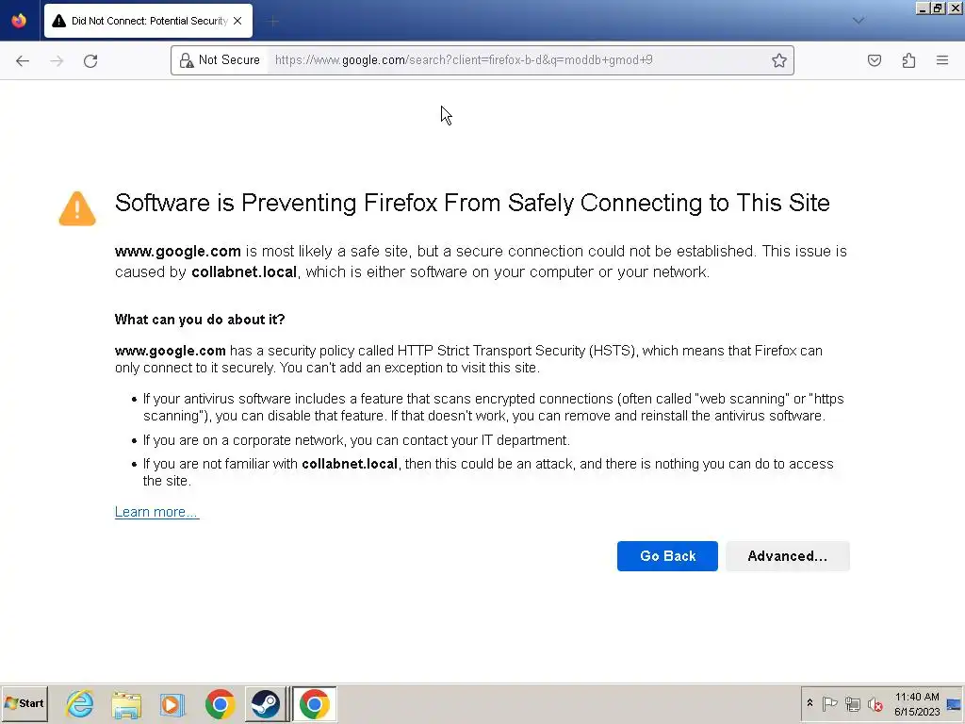Launch the first Chrome taskbar icon
This screenshot has width=965, height=724.
click(x=220, y=704)
